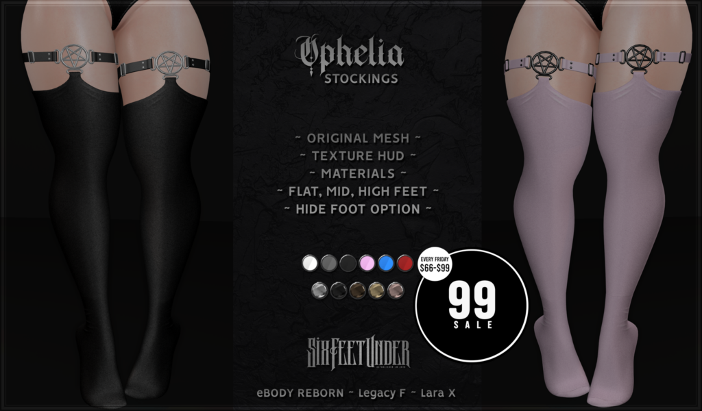
Task: Pick the black fabric color swatch
Action: [348, 263]
